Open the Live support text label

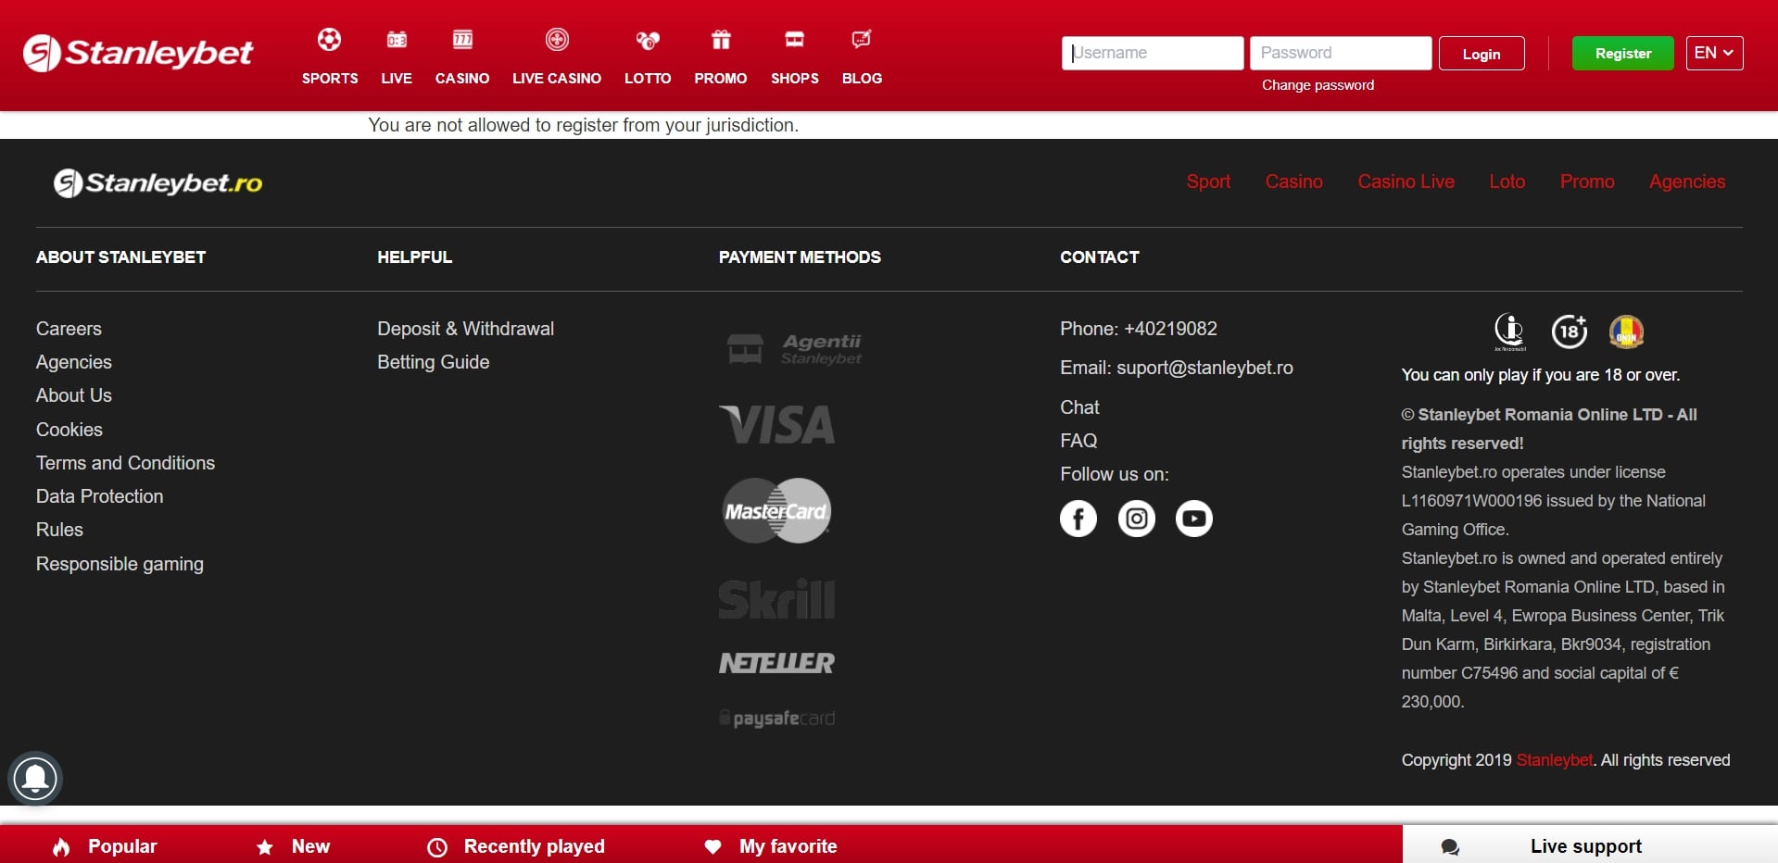(1586, 846)
